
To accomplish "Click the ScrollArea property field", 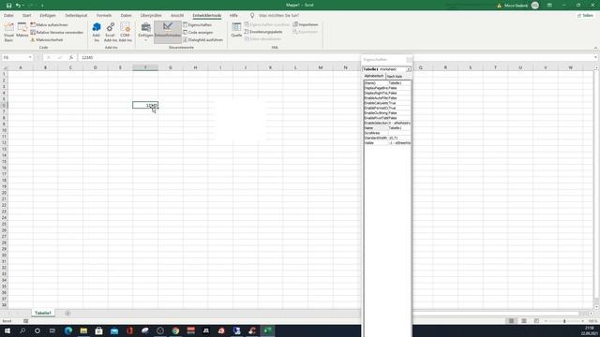I will pos(399,133).
